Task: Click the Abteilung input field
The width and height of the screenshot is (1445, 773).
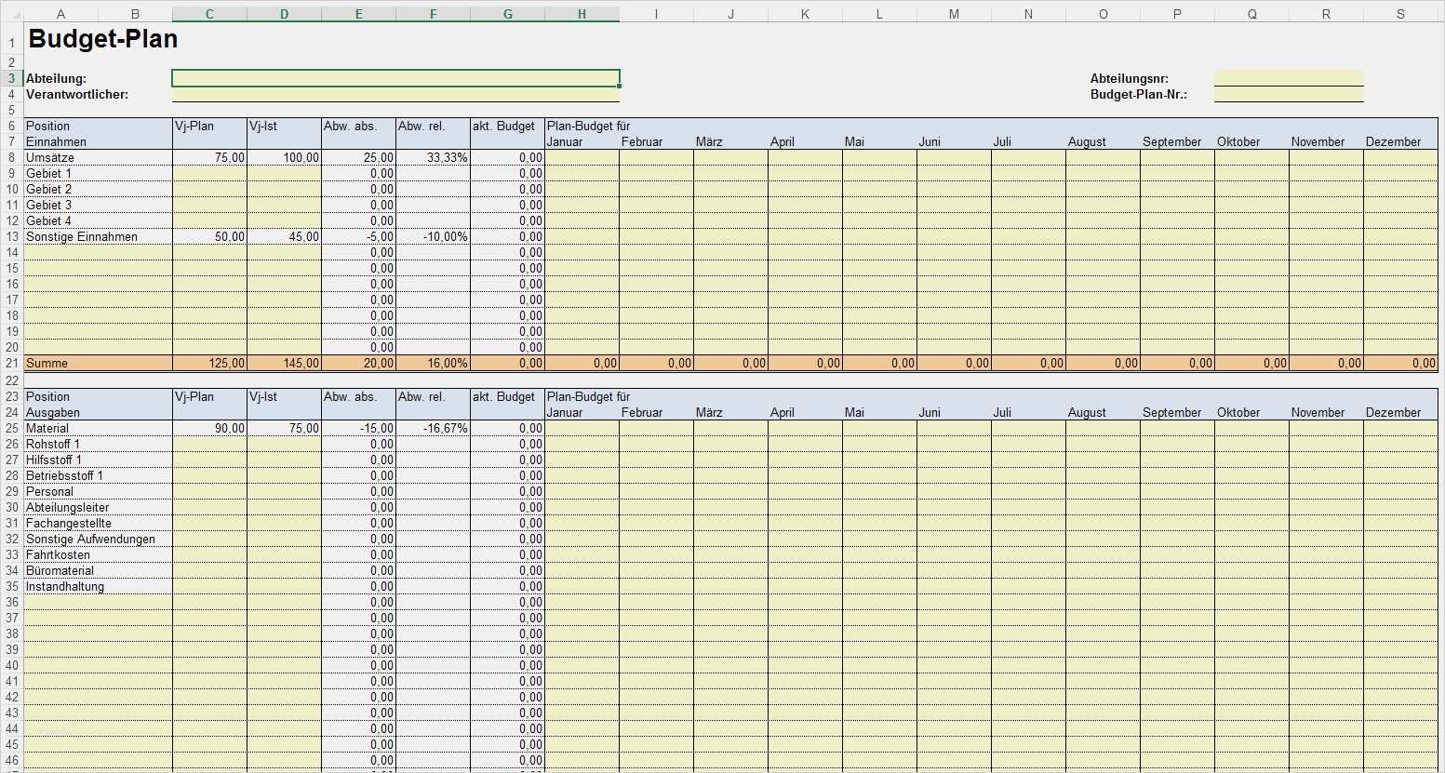Action: point(395,78)
